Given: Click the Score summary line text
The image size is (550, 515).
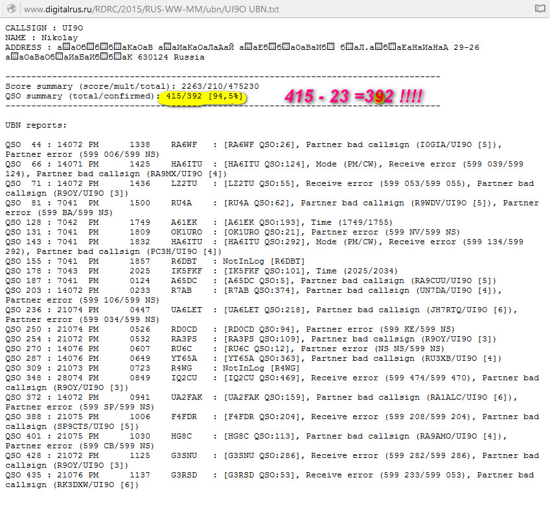Looking at the screenshot, I should pyautogui.click(x=132, y=86).
